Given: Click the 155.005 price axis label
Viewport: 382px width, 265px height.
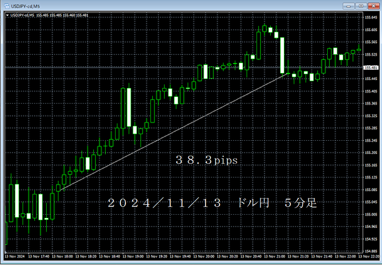Looking at the screenshot, I should [371, 215].
